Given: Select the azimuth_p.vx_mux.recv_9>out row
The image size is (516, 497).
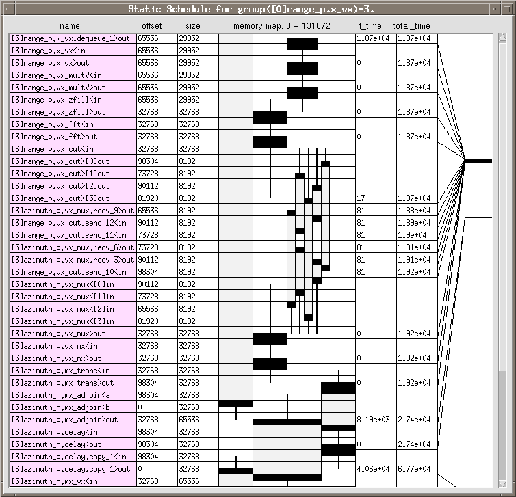Looking at the screenshot, I should click(x=71, y=211).
